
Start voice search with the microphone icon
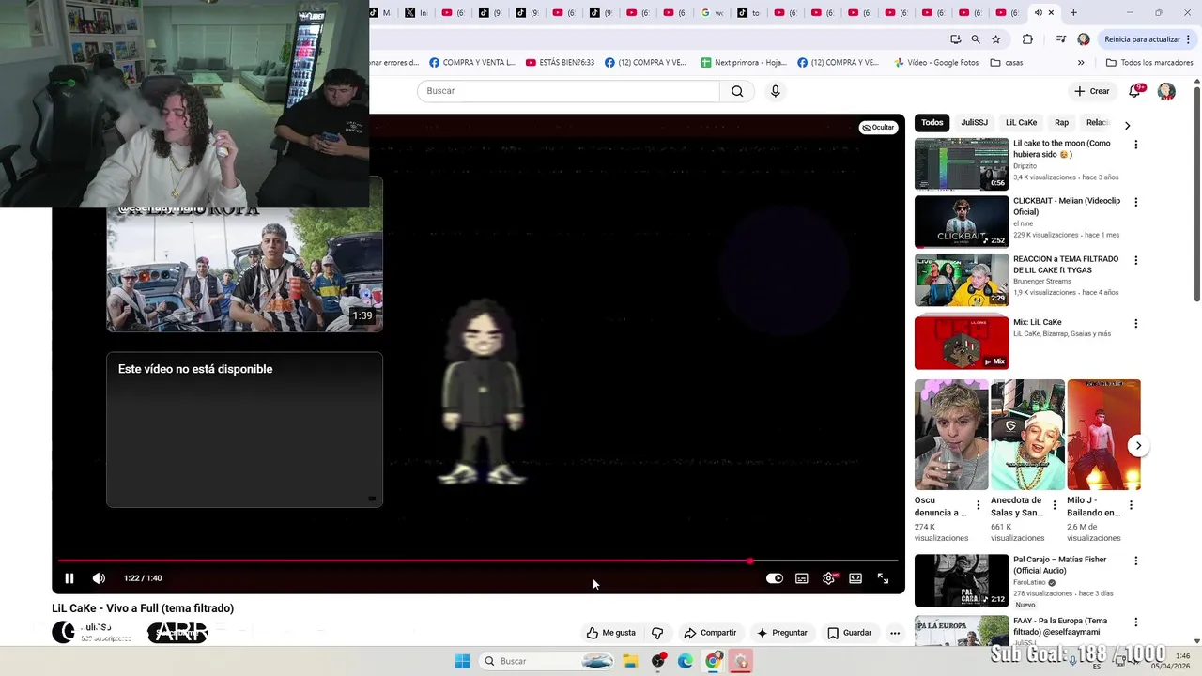tap(776, 91)
